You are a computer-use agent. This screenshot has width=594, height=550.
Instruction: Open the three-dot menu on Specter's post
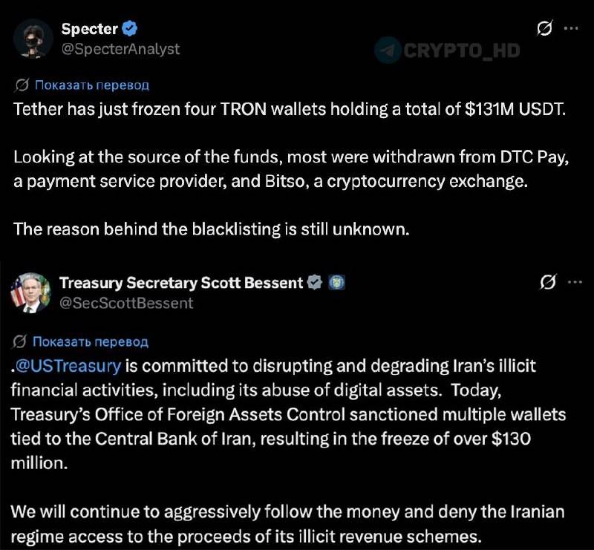[x=571, y=28]
